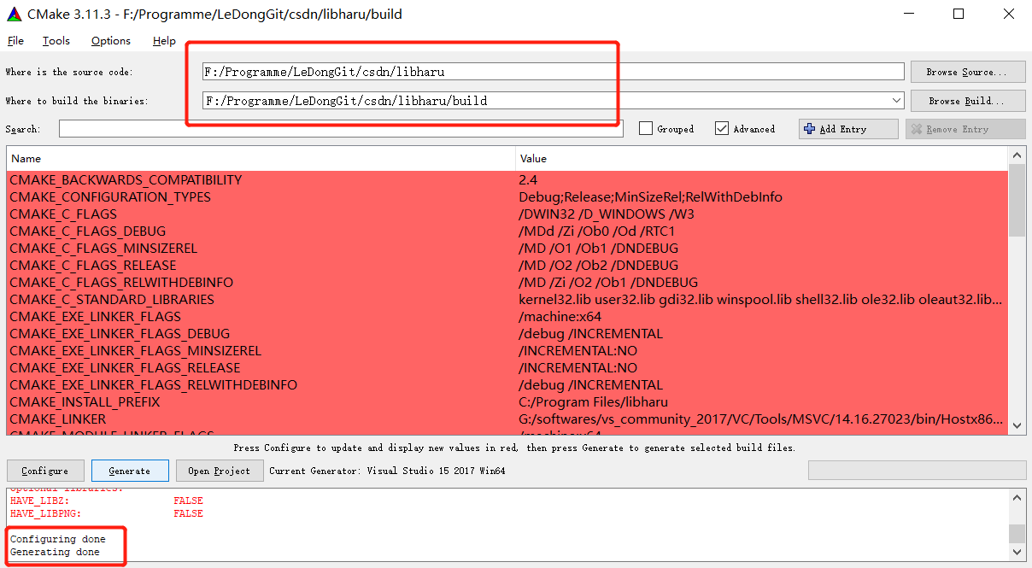Screen dimensions: 1032x568
Task: Click the HAVE_LIBPNG output line
Action: click(107, 513)
